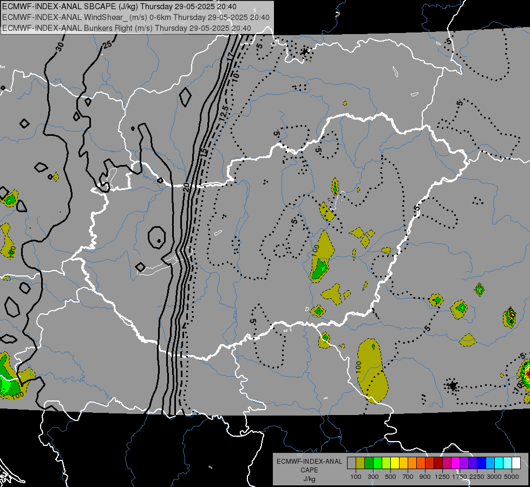Click the 20 contour label

tap(186, 188)
